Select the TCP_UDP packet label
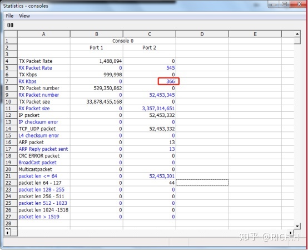The height and width of the screenshot is (250, 308). [37, 129]
